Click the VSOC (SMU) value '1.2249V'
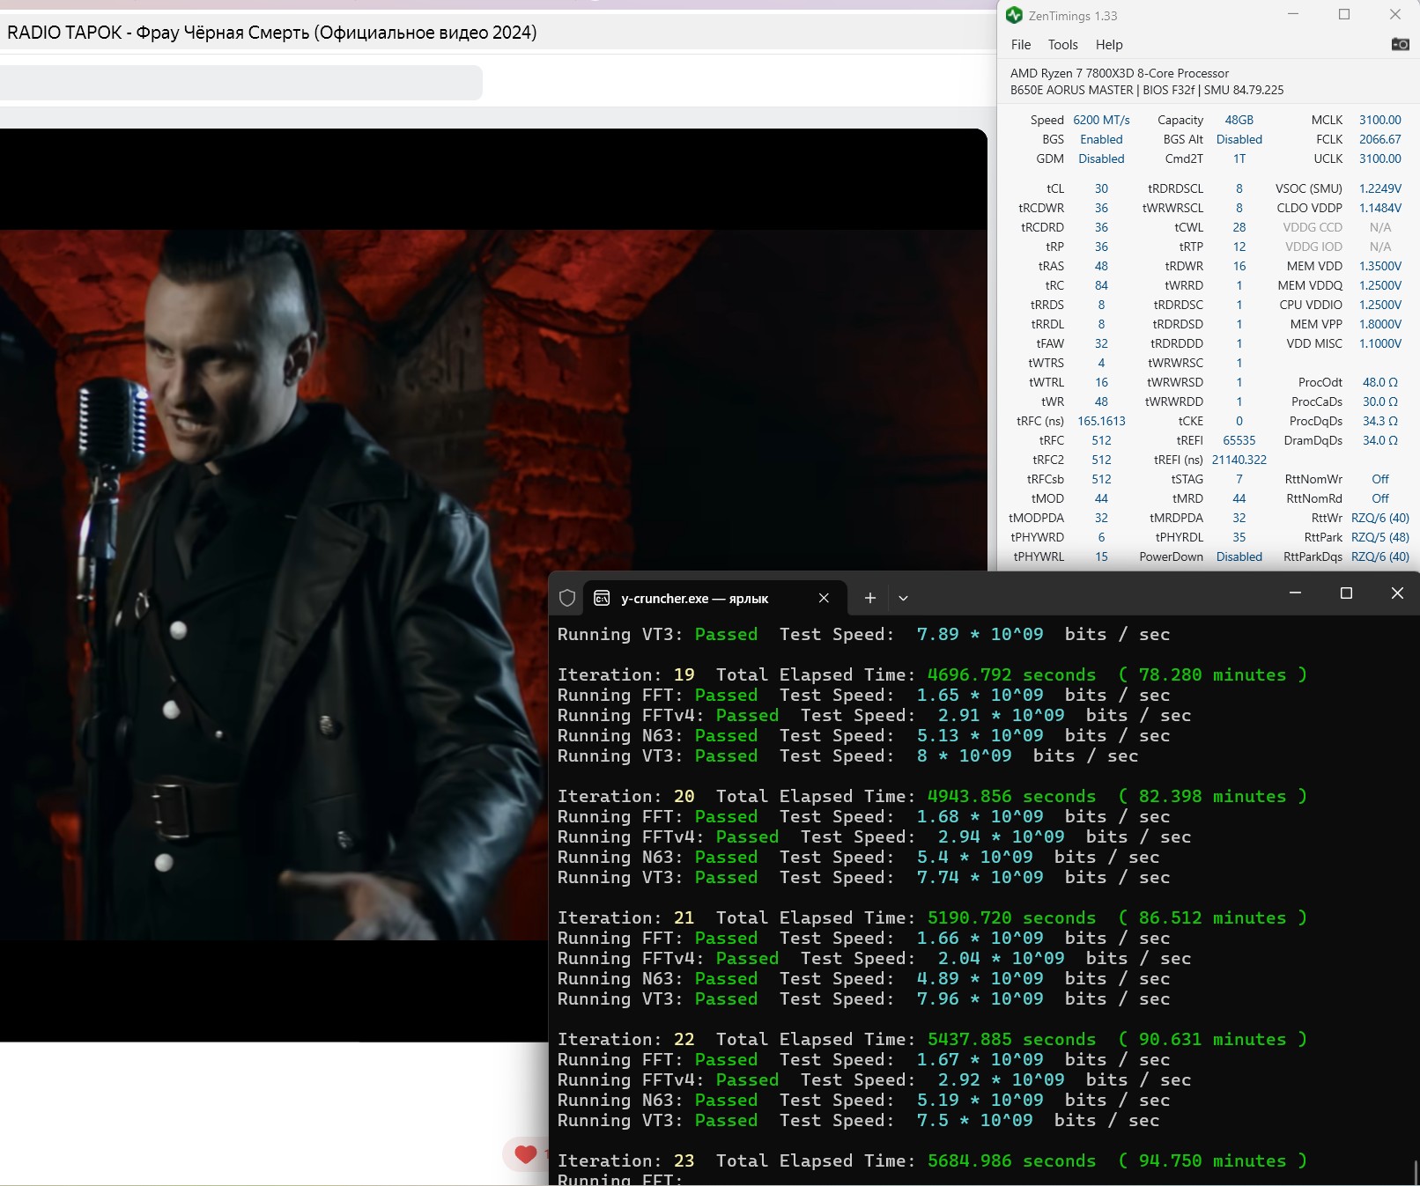1420x1186 pixels. pos(1379,188)
